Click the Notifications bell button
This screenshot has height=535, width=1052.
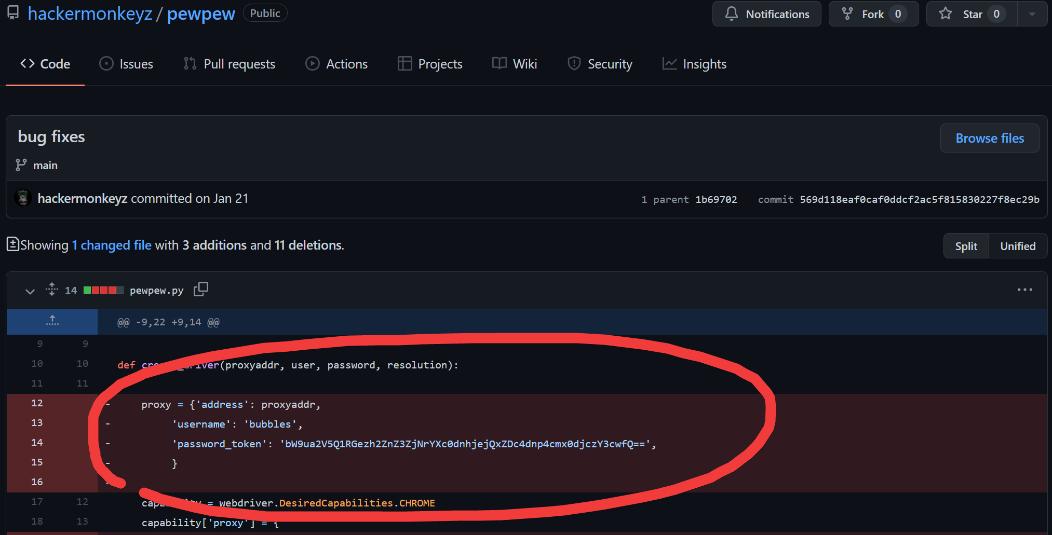coord(766,14)
